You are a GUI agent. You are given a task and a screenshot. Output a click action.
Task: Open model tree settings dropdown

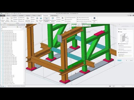coord(18,27)
